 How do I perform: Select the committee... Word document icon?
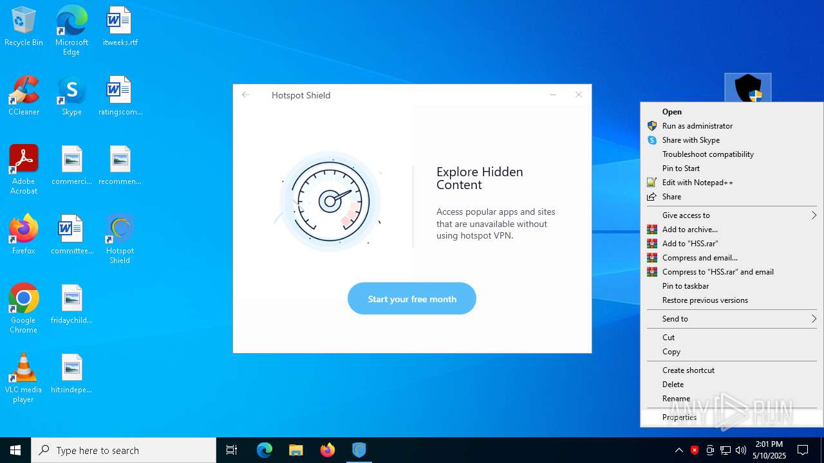[71, 235]
